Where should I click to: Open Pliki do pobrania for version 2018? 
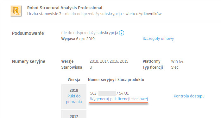tap(74, 99)
